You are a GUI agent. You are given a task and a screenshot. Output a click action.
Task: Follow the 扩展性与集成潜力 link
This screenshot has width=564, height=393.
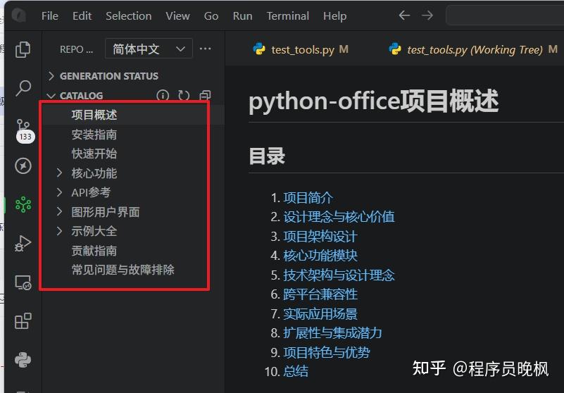[x=332, y=332]
